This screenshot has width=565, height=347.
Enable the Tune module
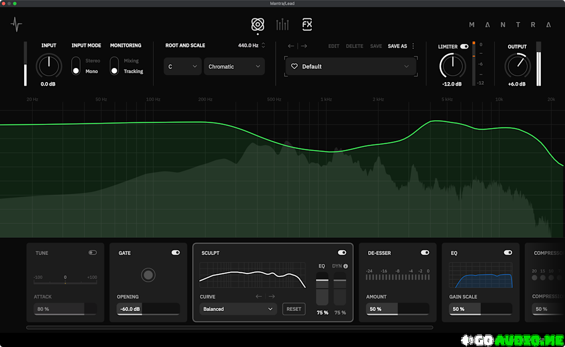(x=93, y=252)
